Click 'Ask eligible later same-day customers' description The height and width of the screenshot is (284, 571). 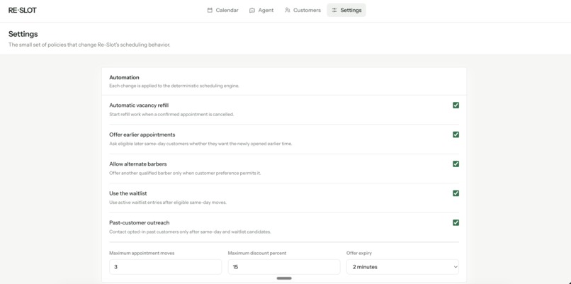coord(200,144)
